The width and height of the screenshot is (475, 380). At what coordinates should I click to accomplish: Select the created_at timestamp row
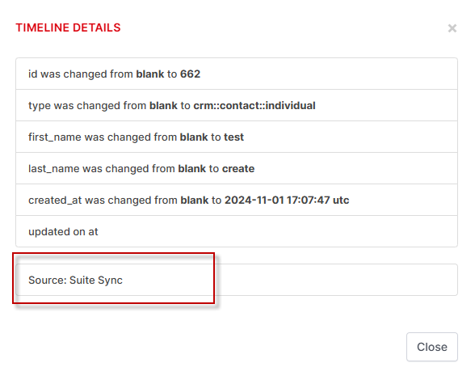237,200
